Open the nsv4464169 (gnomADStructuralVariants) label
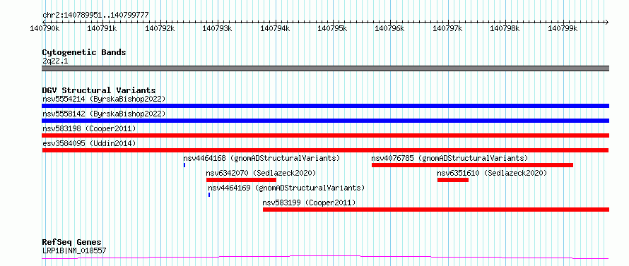 pyautogui.click(x=286, y=188)
